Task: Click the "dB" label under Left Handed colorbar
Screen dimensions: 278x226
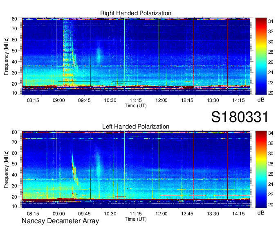Action: [261, 213]
